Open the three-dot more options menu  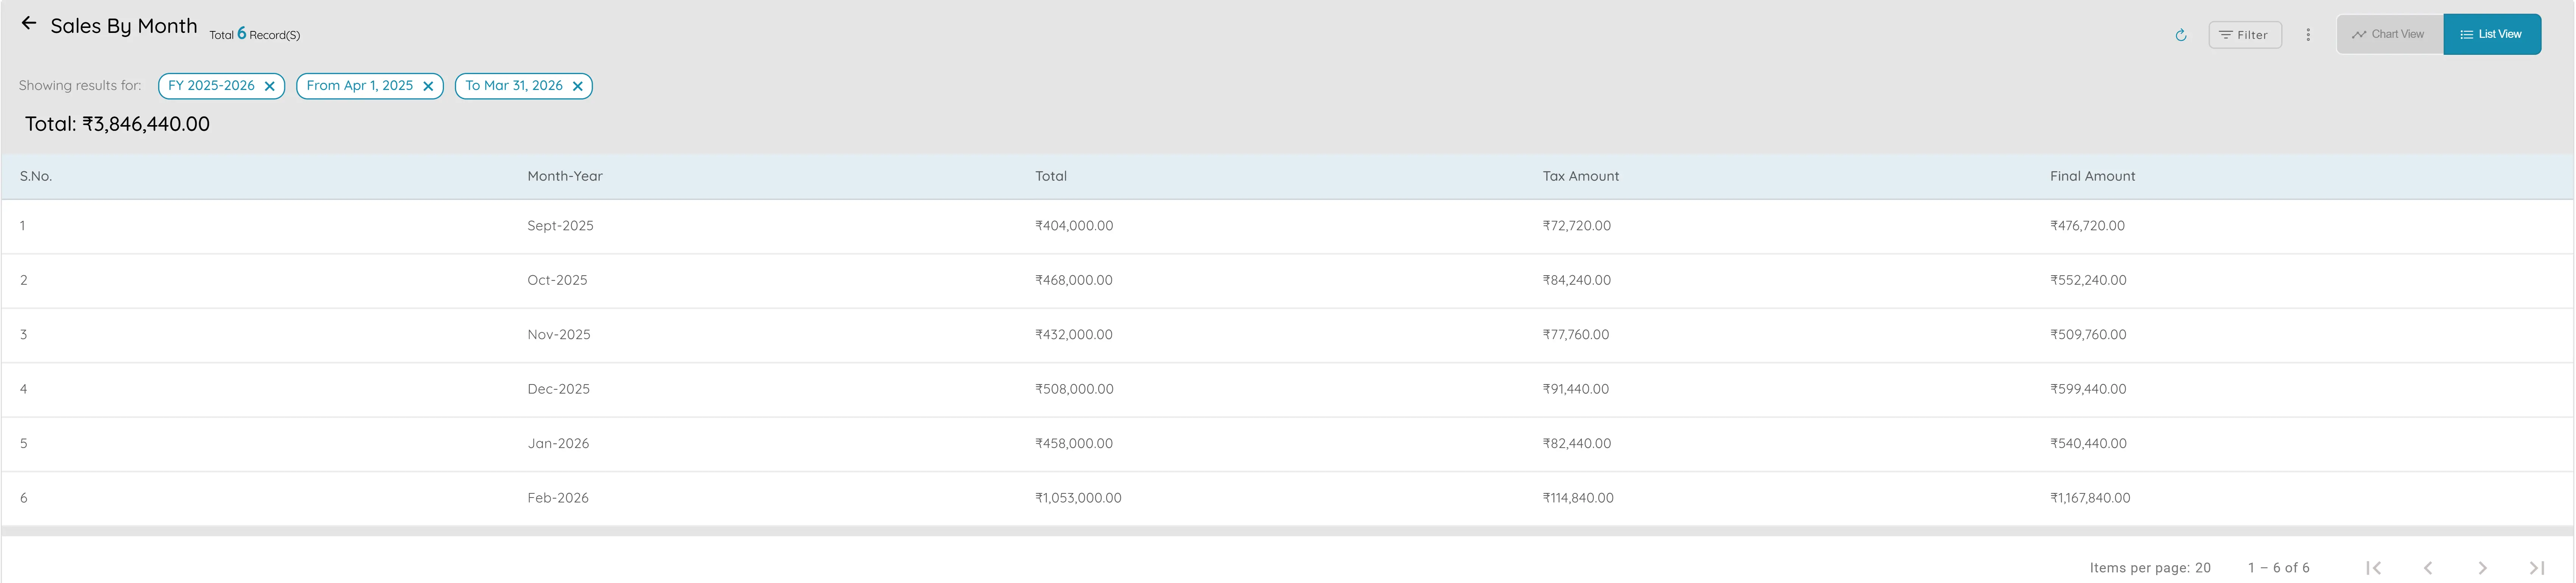click(x=2308, y=34)
